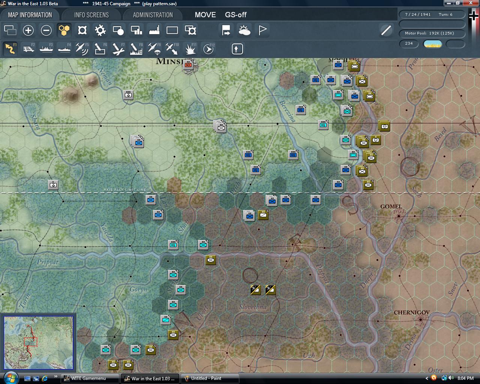Open the weather cloud-sun icon
Viewport: 480px width, 384px height.
pos(244,30)
